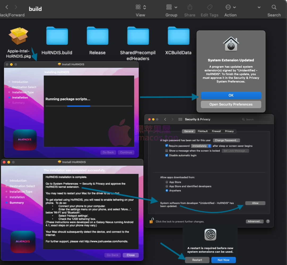The height and width of the screenshot is (265, 287).
Task: Select the SharedPrecompiledHeaders folder
Action: coord(138,36)
